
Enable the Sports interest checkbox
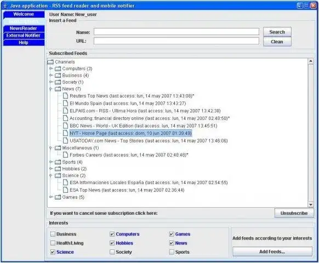coord(172,252)
